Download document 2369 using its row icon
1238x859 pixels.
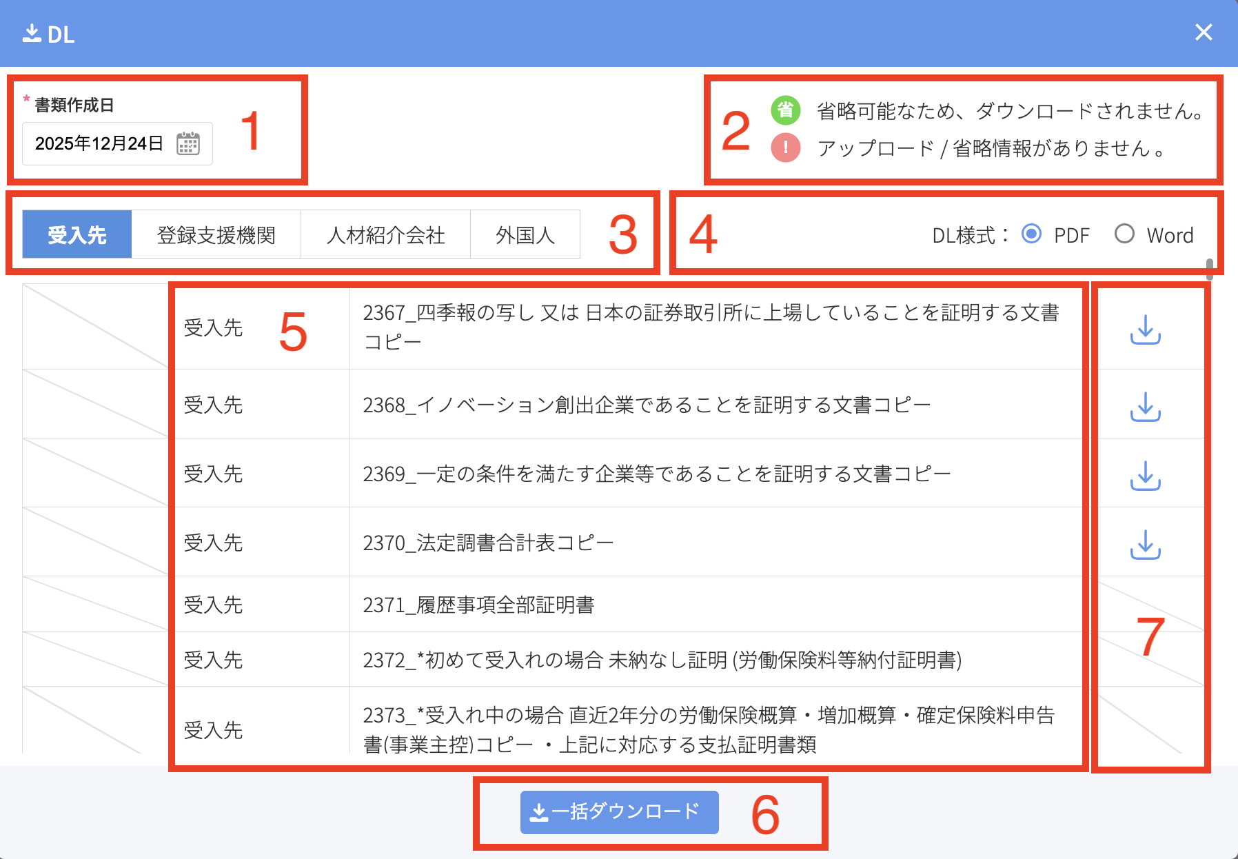point(1145,475)
